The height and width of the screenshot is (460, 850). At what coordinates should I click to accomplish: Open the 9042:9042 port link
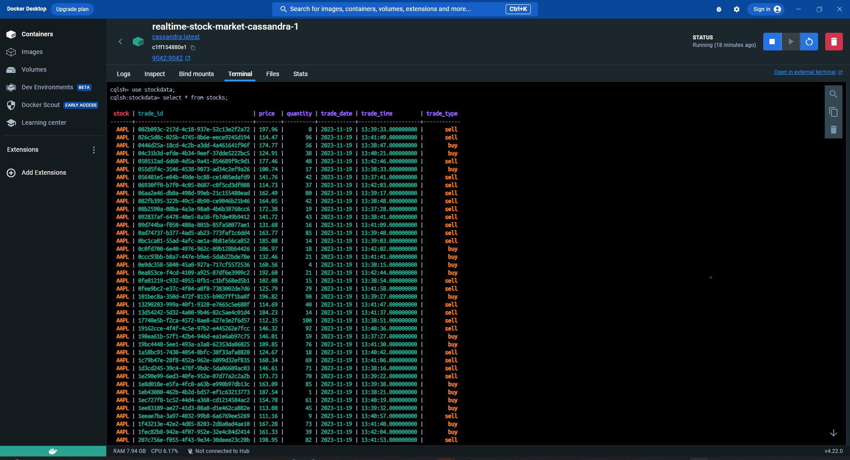(167, 58)
